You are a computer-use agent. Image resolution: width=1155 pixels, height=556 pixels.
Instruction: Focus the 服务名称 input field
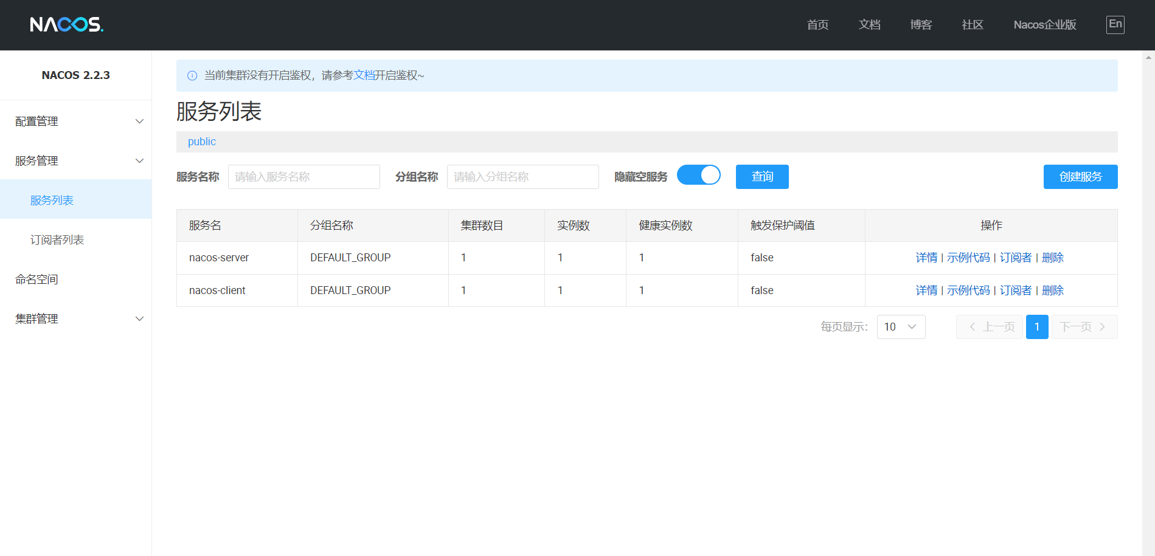pos(304,177)
